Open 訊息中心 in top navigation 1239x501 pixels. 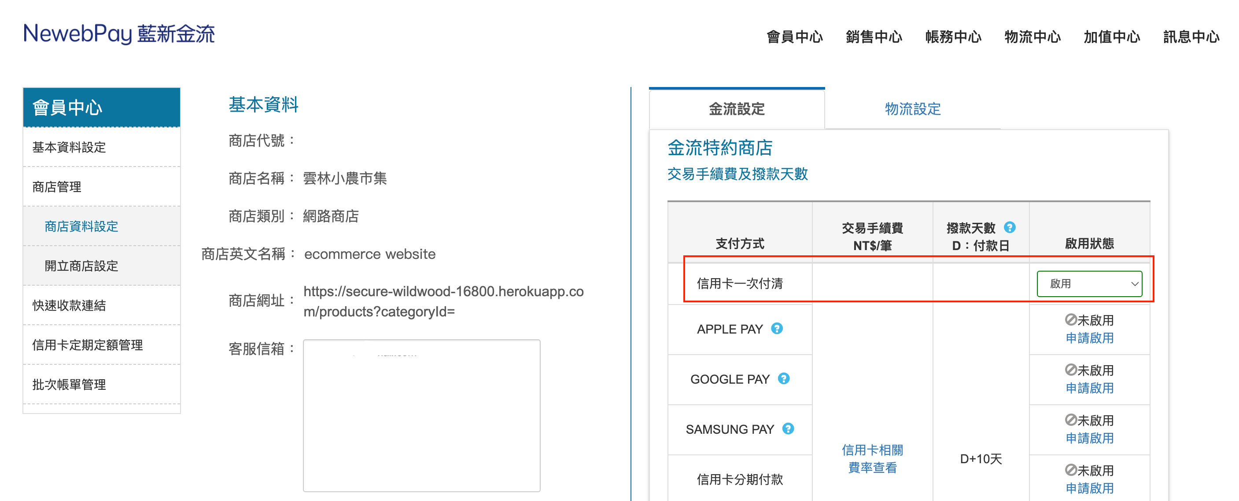coord(1191,36)
